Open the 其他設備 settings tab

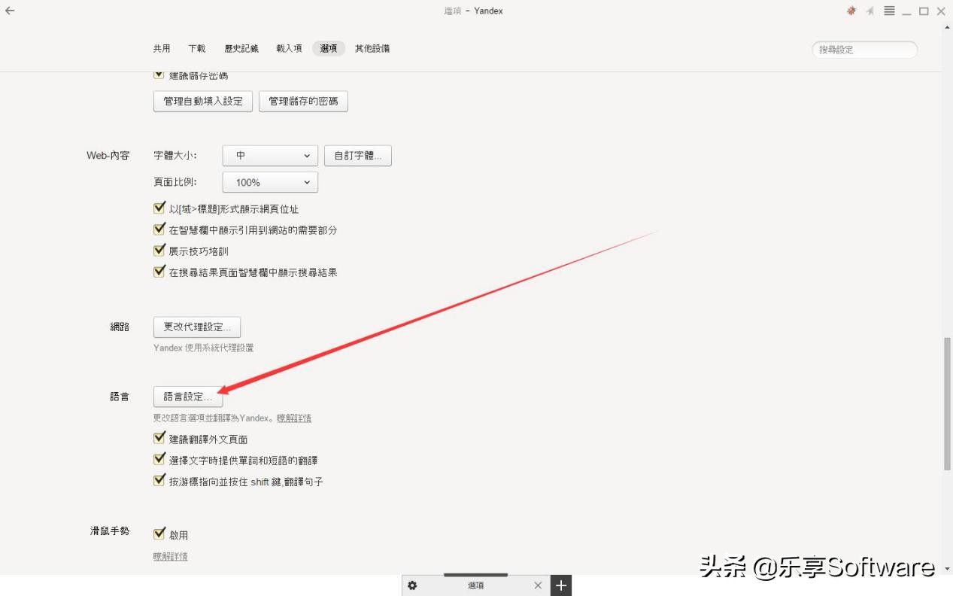[373, 47]
